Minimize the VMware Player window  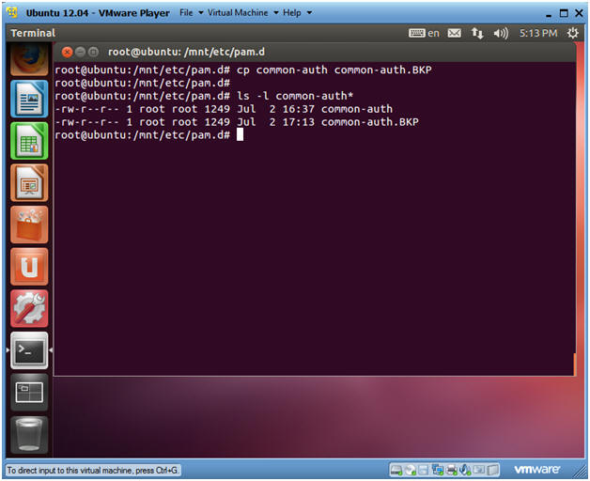(549, 14)
